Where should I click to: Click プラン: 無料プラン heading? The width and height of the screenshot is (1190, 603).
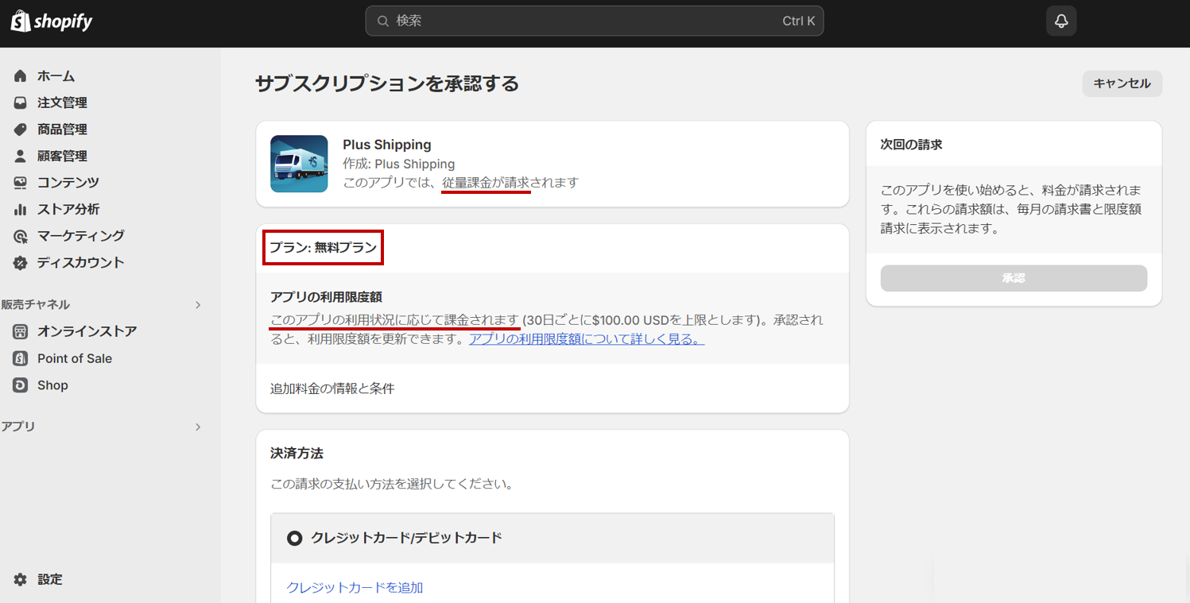(x=323, y=248)
